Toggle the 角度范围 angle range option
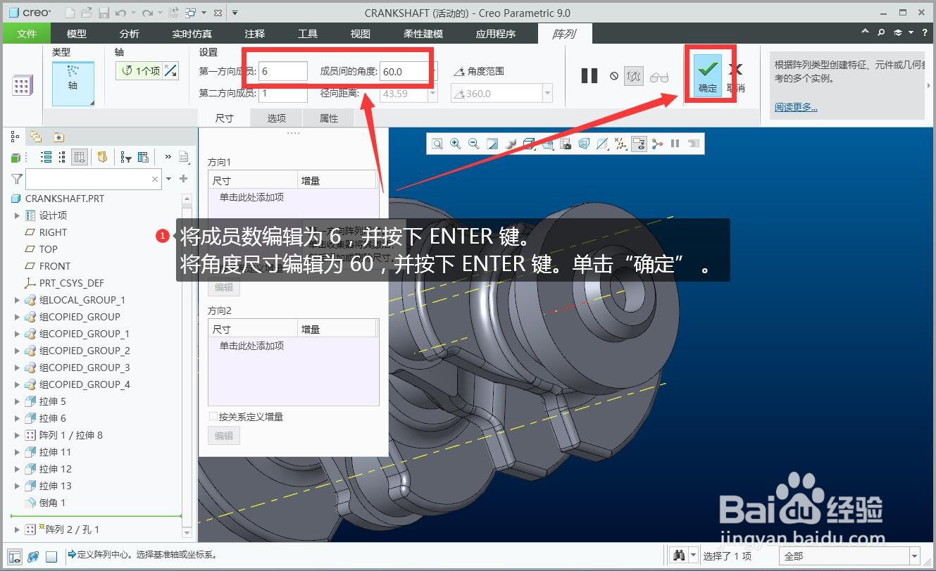The width and height of the screenshot is (936, 571). 479,71
